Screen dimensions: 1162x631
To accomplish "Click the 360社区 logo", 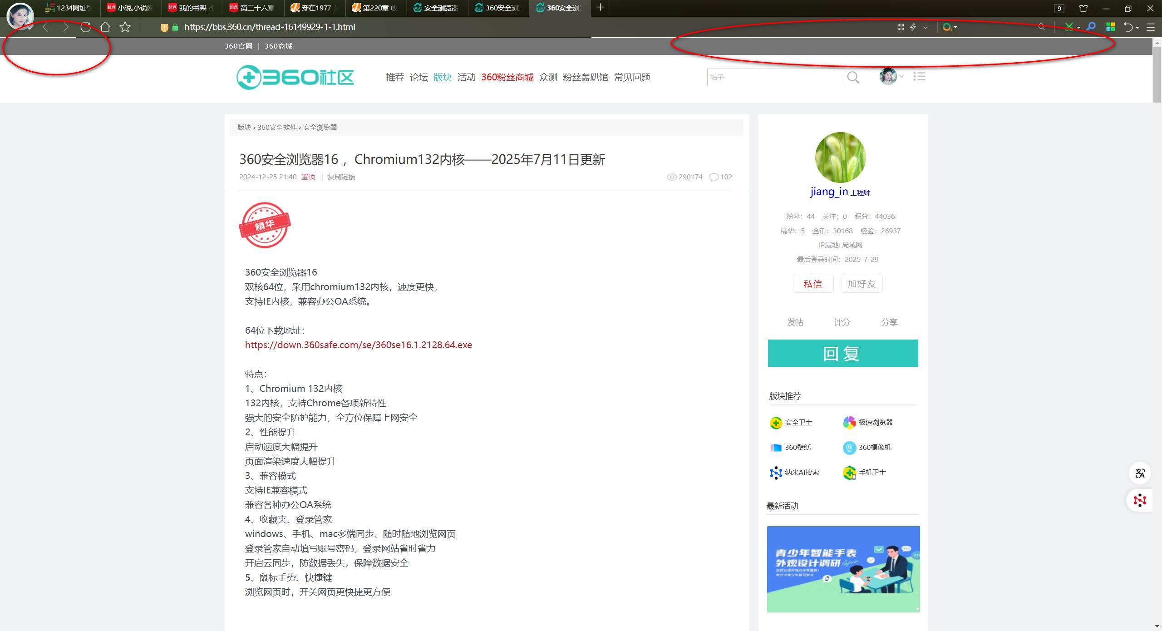I will pyautogui.click(x=295, y=77).
